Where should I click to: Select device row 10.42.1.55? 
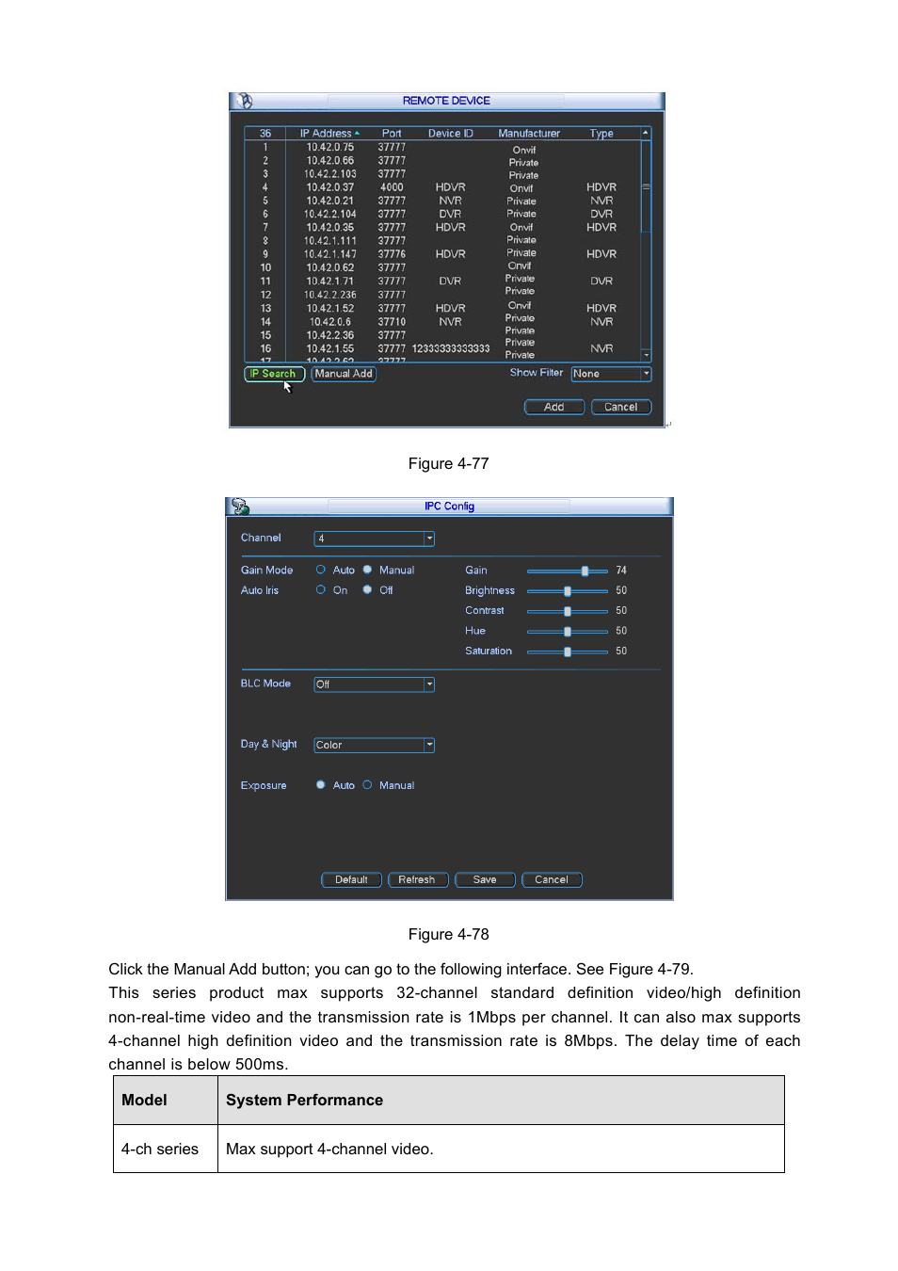[442, 348]
